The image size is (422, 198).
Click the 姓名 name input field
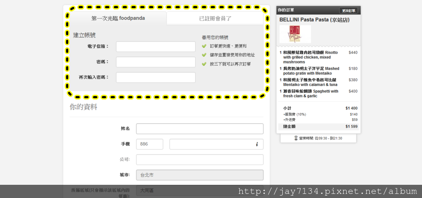[x=200, y=129]
